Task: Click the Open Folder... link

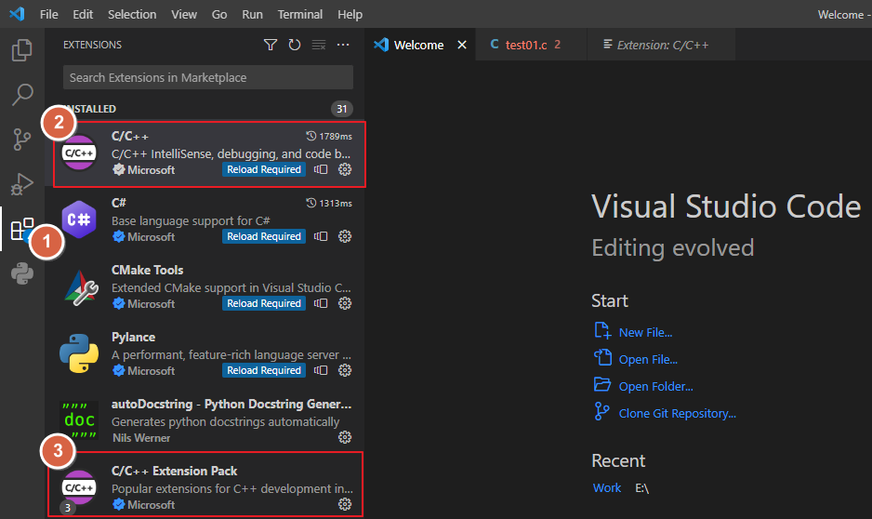Action: 655,386
